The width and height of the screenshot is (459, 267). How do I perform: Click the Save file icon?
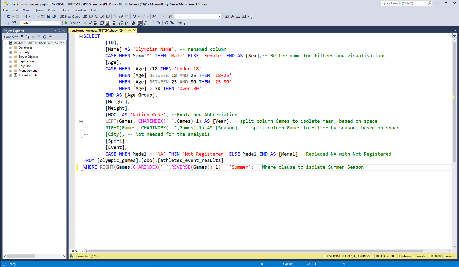(49, 16)
